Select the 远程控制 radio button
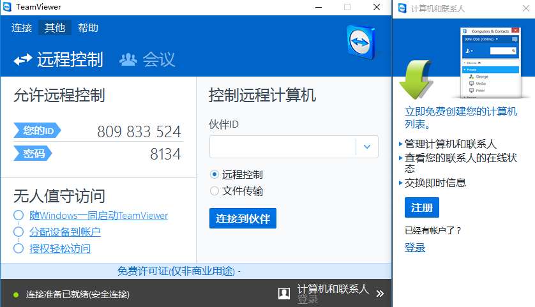Image resolution: width=535 pixels, height=307 pixels. coord(215,175)
